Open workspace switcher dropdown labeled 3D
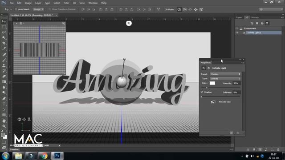Viewport: 285px width, 160px height. (271, 9)
